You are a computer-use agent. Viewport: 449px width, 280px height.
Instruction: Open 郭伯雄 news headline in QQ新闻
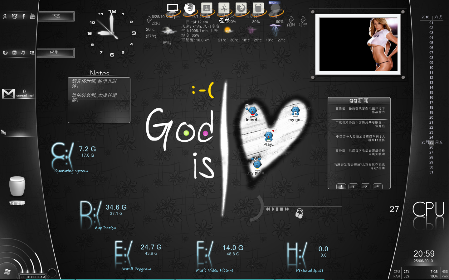[360, 110]
